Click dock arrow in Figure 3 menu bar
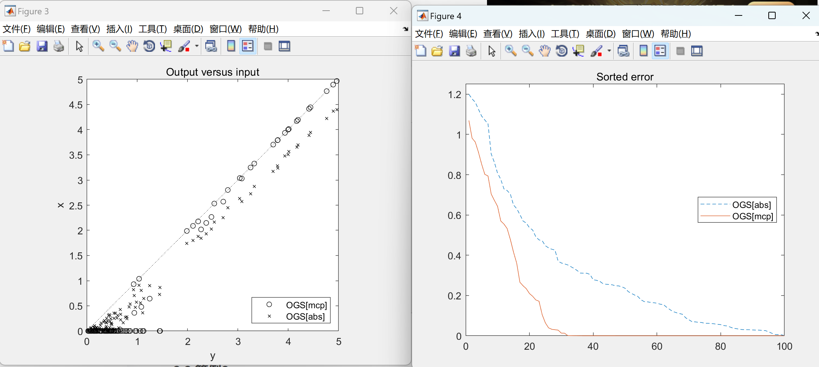Viewport: 819px width, 367px height. (405, 29)
